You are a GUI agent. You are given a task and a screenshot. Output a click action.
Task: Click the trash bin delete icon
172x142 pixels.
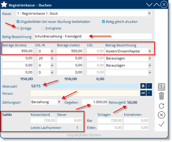pos(161,96)
